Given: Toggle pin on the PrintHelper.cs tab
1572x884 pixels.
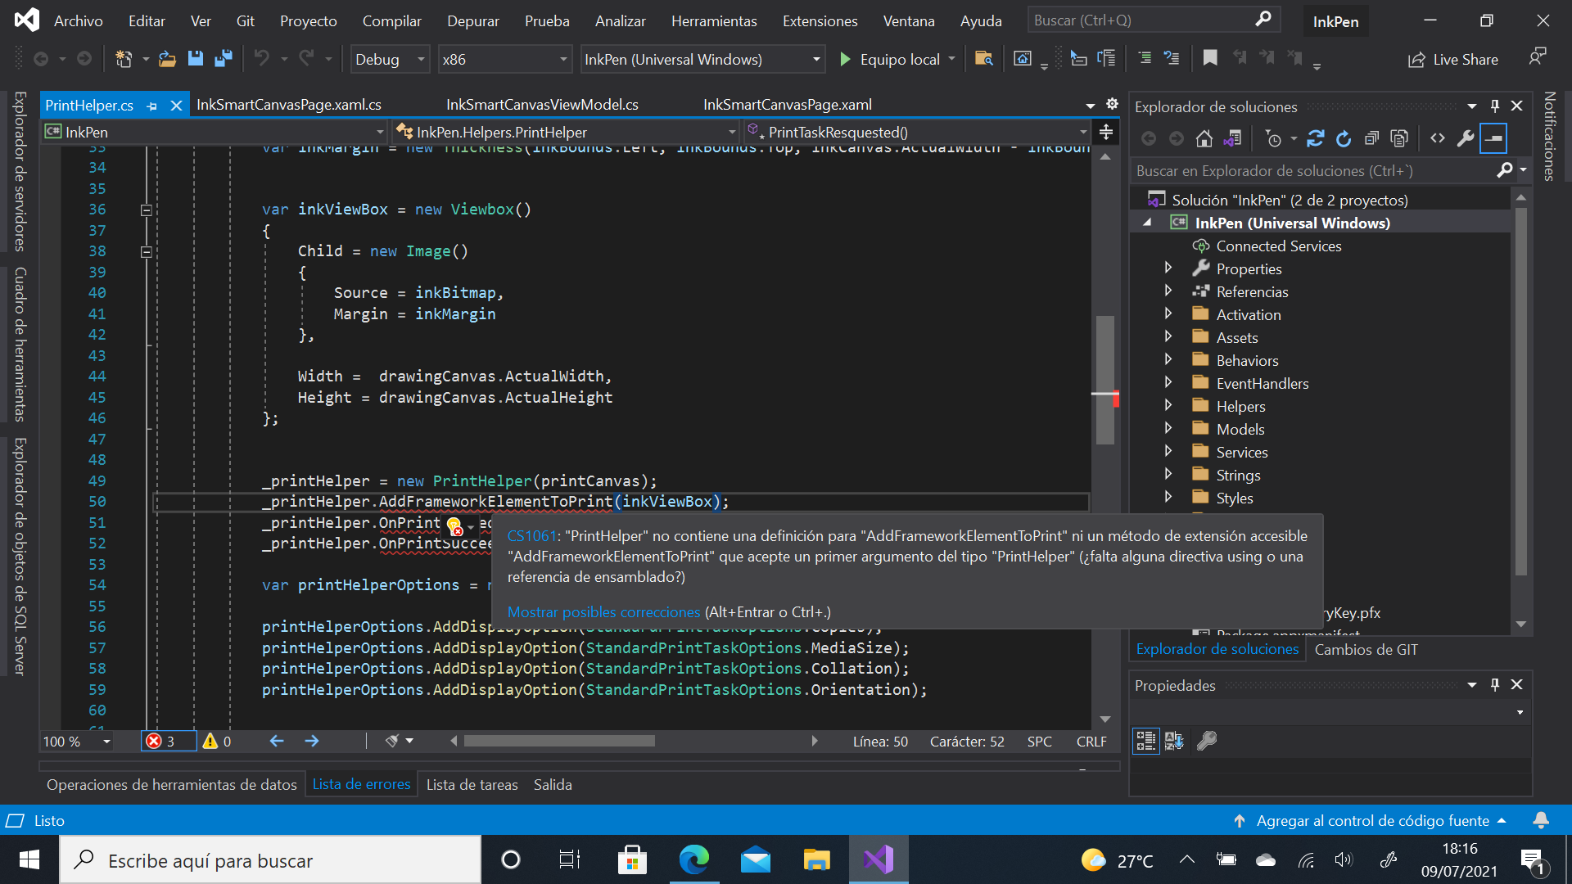Looking at the screenshot, I should [x=152, y=106].
